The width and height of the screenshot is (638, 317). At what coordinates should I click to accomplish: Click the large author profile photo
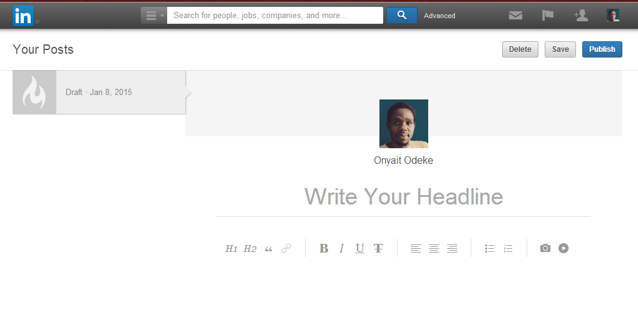pos(404,124)
